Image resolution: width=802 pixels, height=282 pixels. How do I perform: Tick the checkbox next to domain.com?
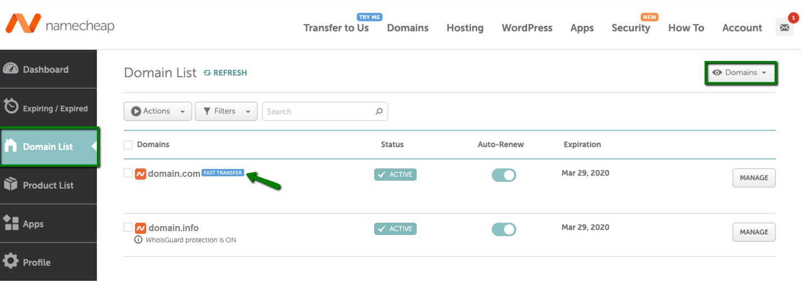pos(128,173)
